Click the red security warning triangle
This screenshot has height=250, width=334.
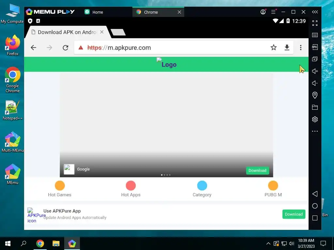point(81,48)
